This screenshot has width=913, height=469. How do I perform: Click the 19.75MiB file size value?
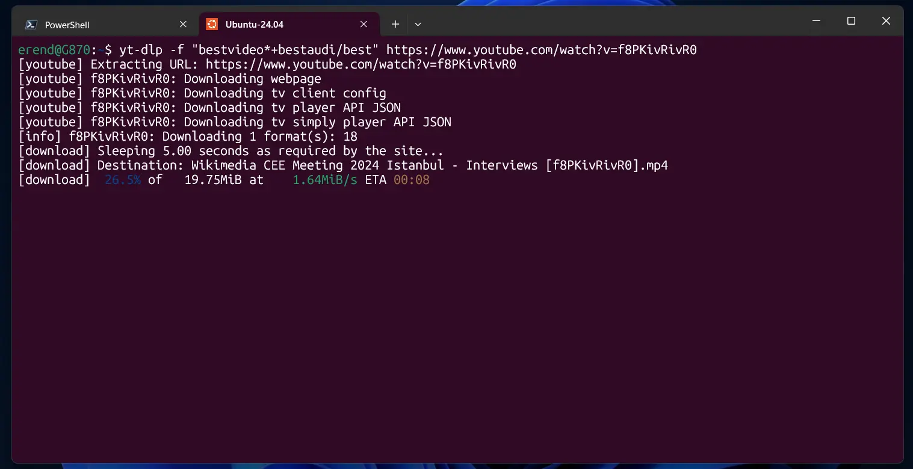pos(213,180)
